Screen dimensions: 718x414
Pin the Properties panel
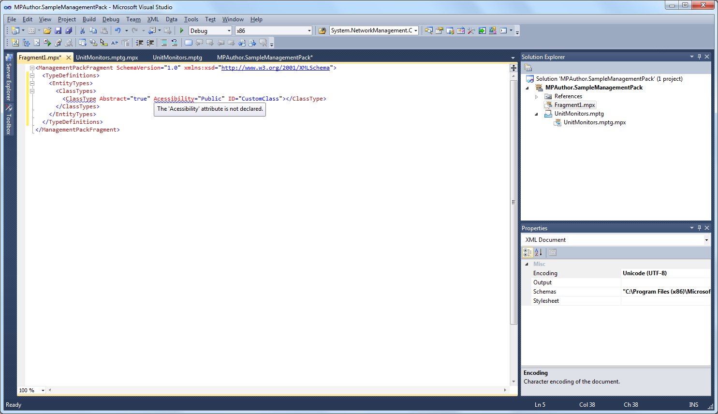[699, 228]
